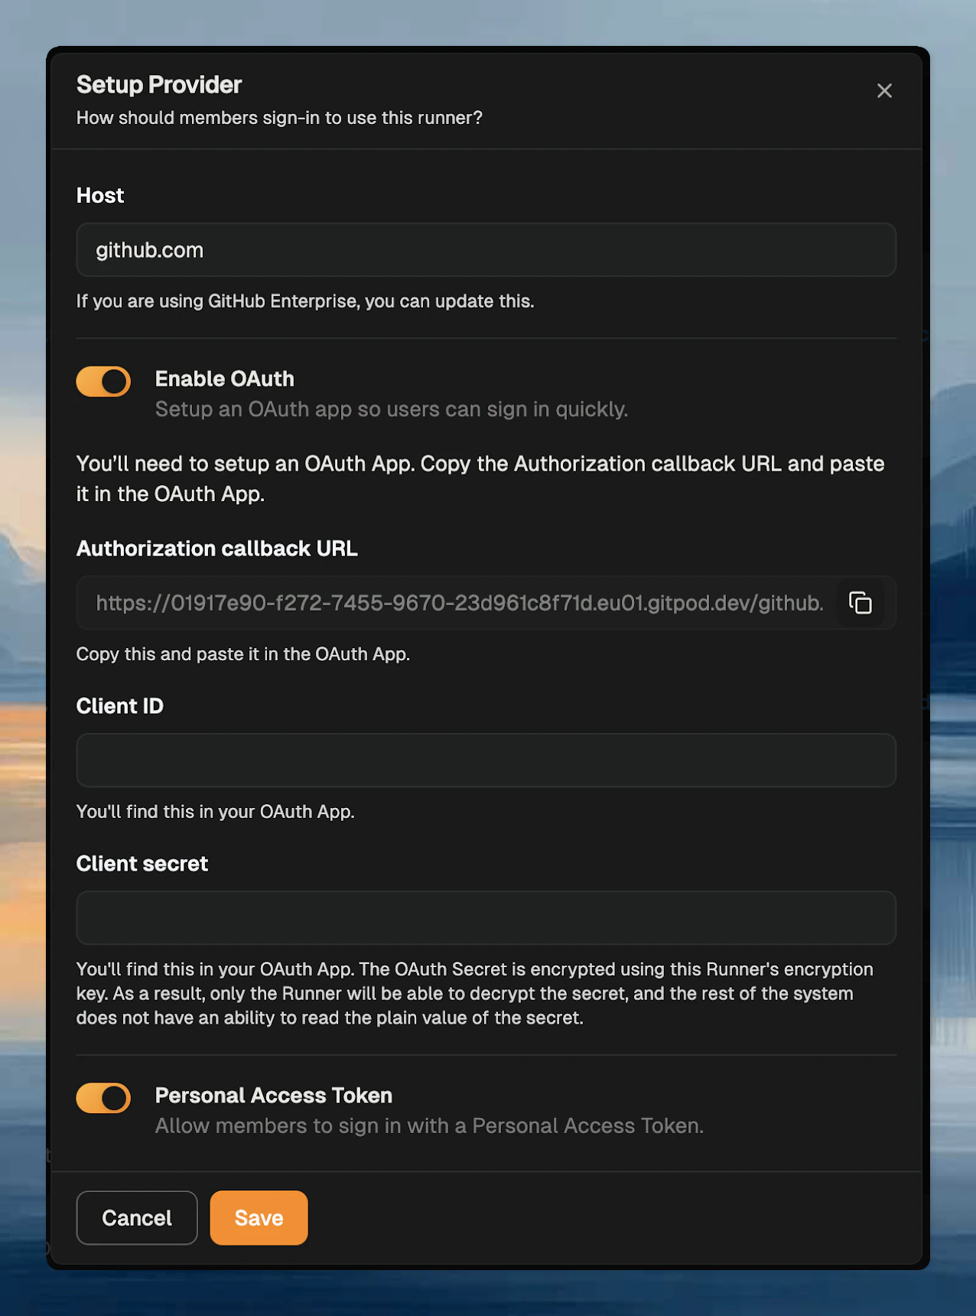
Task: Click the Host input field
Action: point(486,249)
